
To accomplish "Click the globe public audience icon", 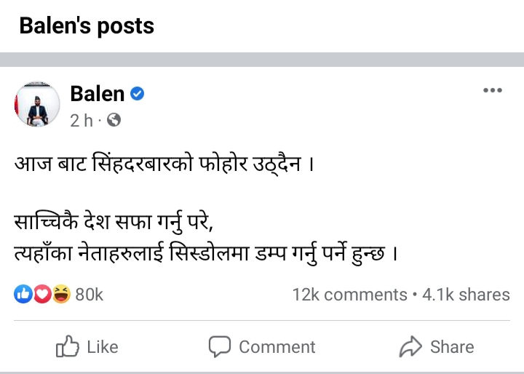I will pyautogui.click(x=114, y=121).
